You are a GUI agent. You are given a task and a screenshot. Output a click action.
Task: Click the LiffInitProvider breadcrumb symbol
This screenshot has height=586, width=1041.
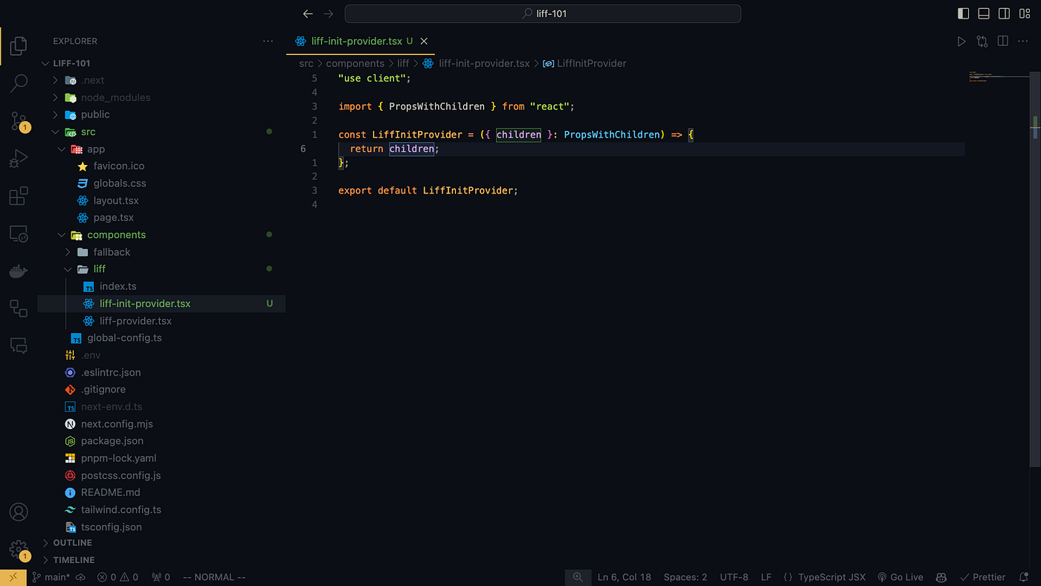point(585,63)
